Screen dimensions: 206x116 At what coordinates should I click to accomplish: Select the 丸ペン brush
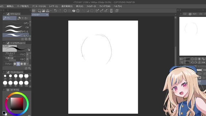(16, 35)
